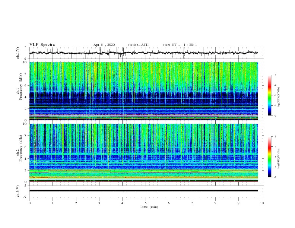
Task: Click the ch.1 PSD color bar
Action: pyautogui.click(x=269, y=95)
